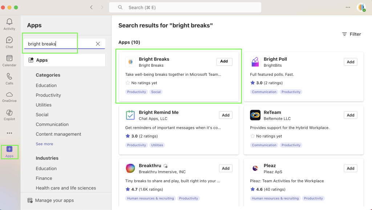Add the Bright Breaks app

coord(224,62)
